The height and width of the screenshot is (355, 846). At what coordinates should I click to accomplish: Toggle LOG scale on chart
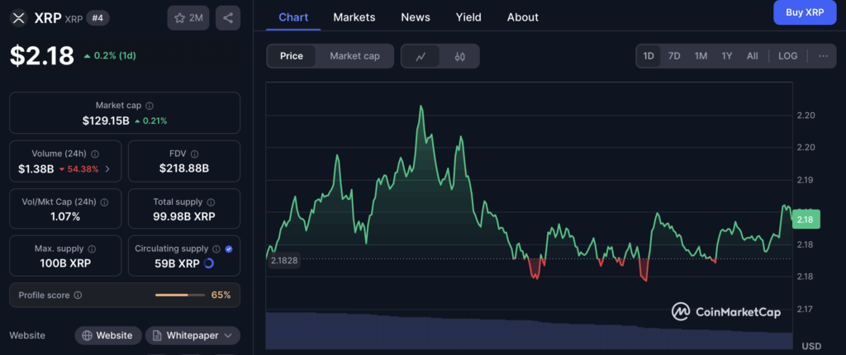(787, 56)
